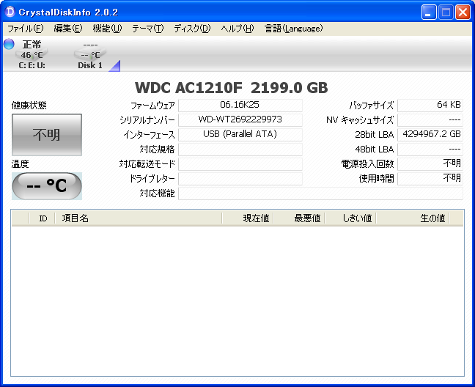Open the 編集(E) menu

[x=68, y=29]
